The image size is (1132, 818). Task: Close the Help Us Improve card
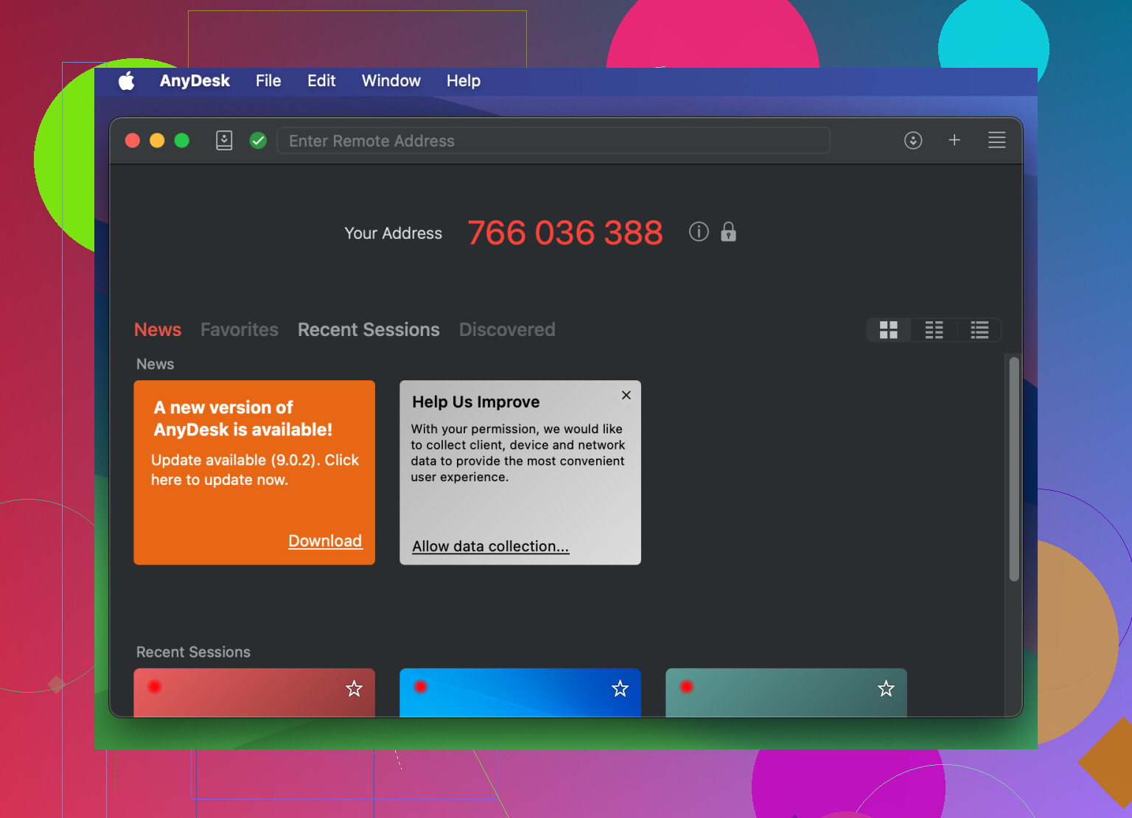[x=626, y=395]
